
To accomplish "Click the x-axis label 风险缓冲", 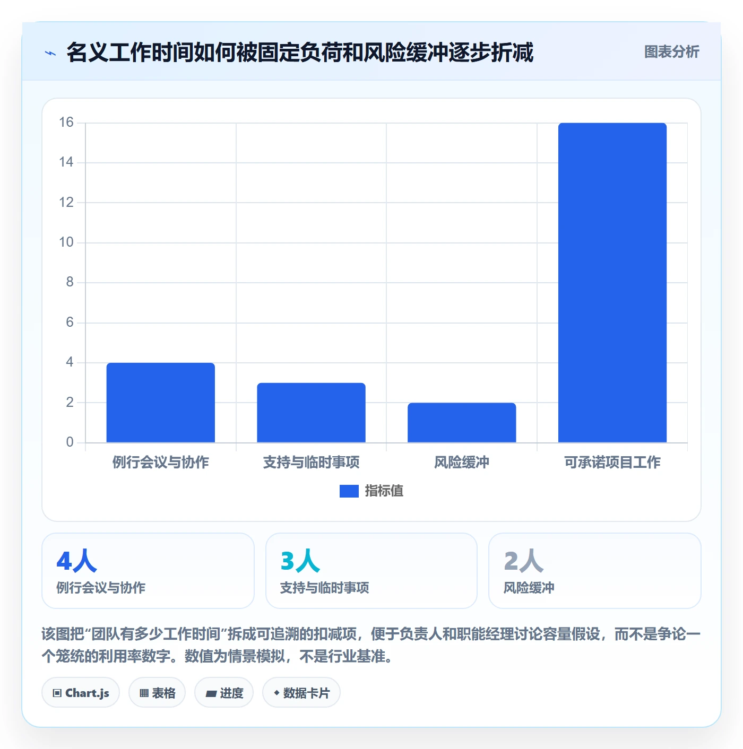I will (462, 463).
